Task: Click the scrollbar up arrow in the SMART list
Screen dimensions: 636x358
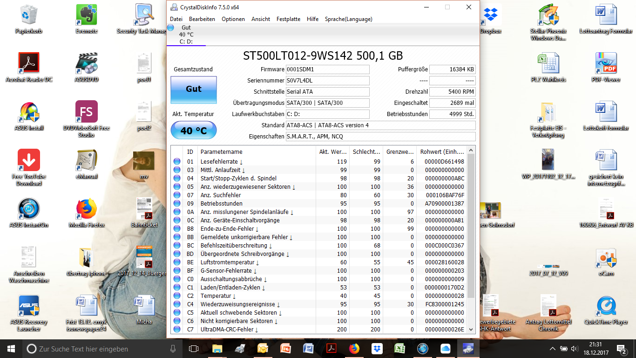Action: coord(471,150)
